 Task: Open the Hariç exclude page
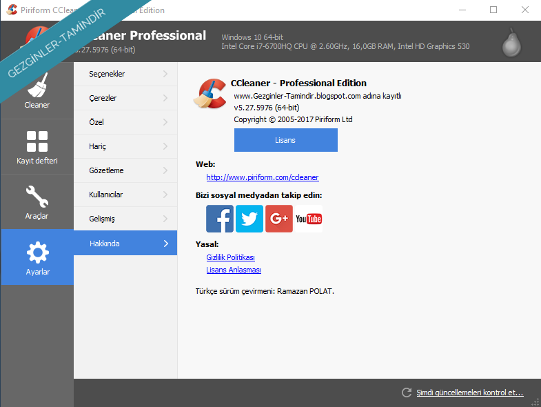[x=125, y=146]
